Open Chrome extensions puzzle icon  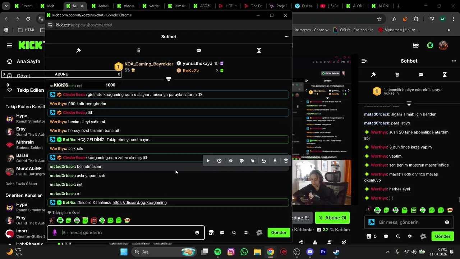(x=416, y=19)
